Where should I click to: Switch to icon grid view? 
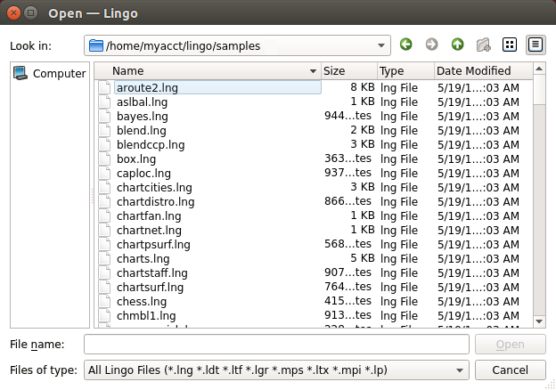510,45
